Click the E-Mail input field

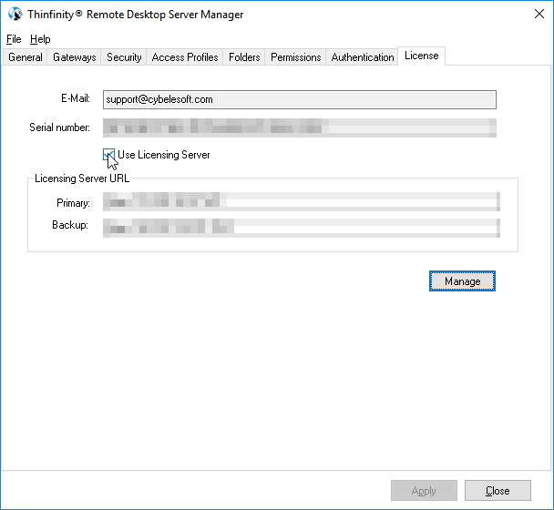[x=299, y=99]
